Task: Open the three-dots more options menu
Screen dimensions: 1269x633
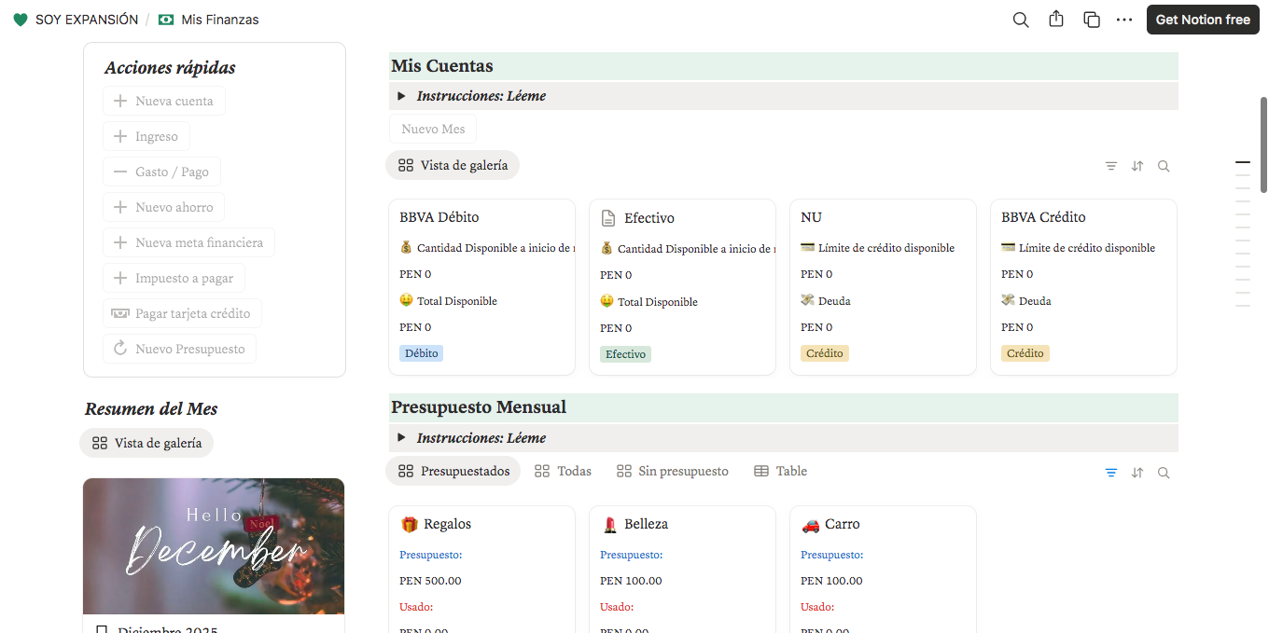Action: (1124, 20)
